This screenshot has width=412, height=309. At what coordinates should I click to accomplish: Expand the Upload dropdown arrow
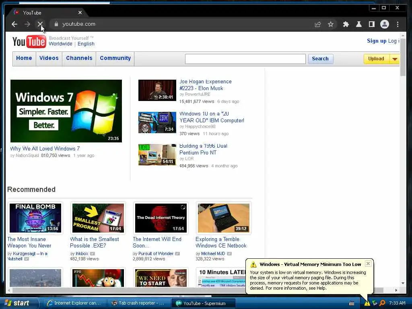point(394,59)
